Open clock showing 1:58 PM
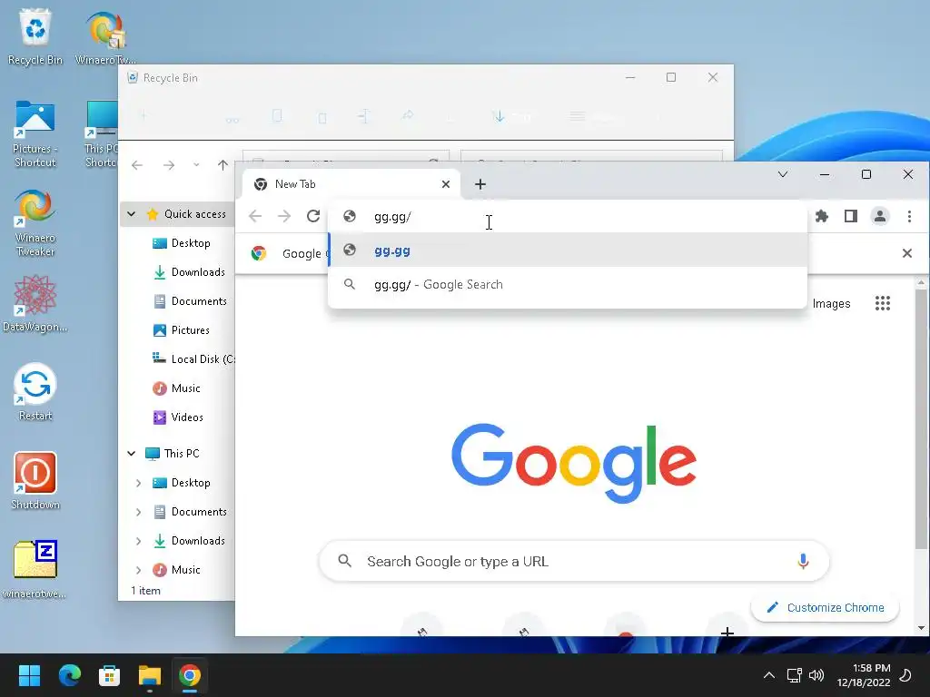 coord(864,675)
